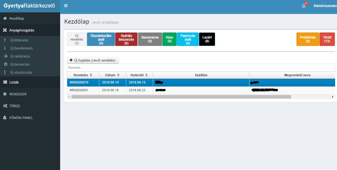Sort by the Határidő column sort arrows
Image resolution: width=337 pixels, height=170 pixels.
(x=146, y=75)
